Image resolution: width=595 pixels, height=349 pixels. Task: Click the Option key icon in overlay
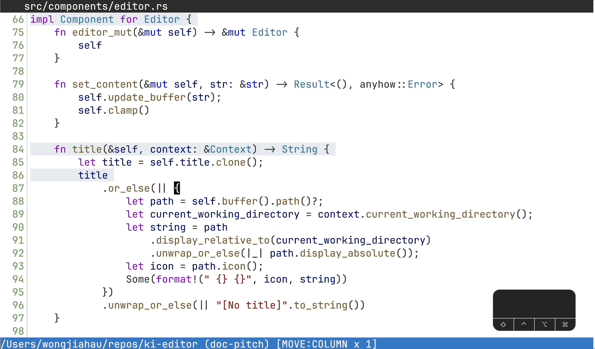point(545,325)
